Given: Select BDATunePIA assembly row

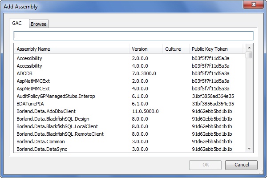Looking at the screenshot, I should click(x=129, y=104).
